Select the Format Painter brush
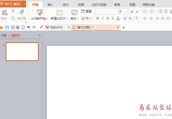Screen dimensions: 172x119 click(21, 12)
